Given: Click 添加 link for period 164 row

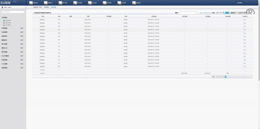Looking at the screenshot, I should coord(244,20).
